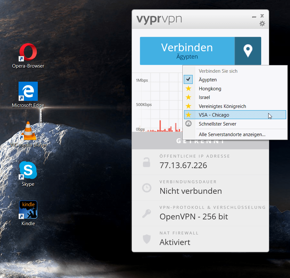Click the server location pin button

tap(248, 51)
